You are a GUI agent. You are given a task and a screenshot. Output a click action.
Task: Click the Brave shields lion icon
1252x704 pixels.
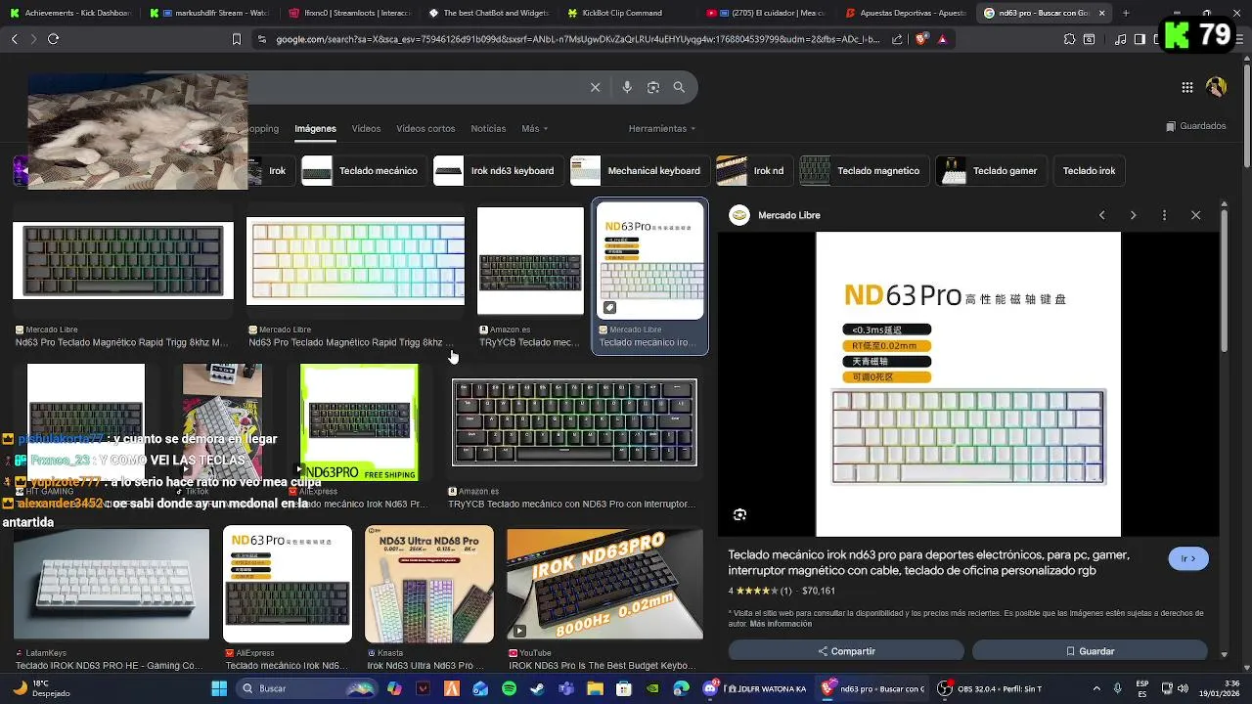click(x=921, y=39)
